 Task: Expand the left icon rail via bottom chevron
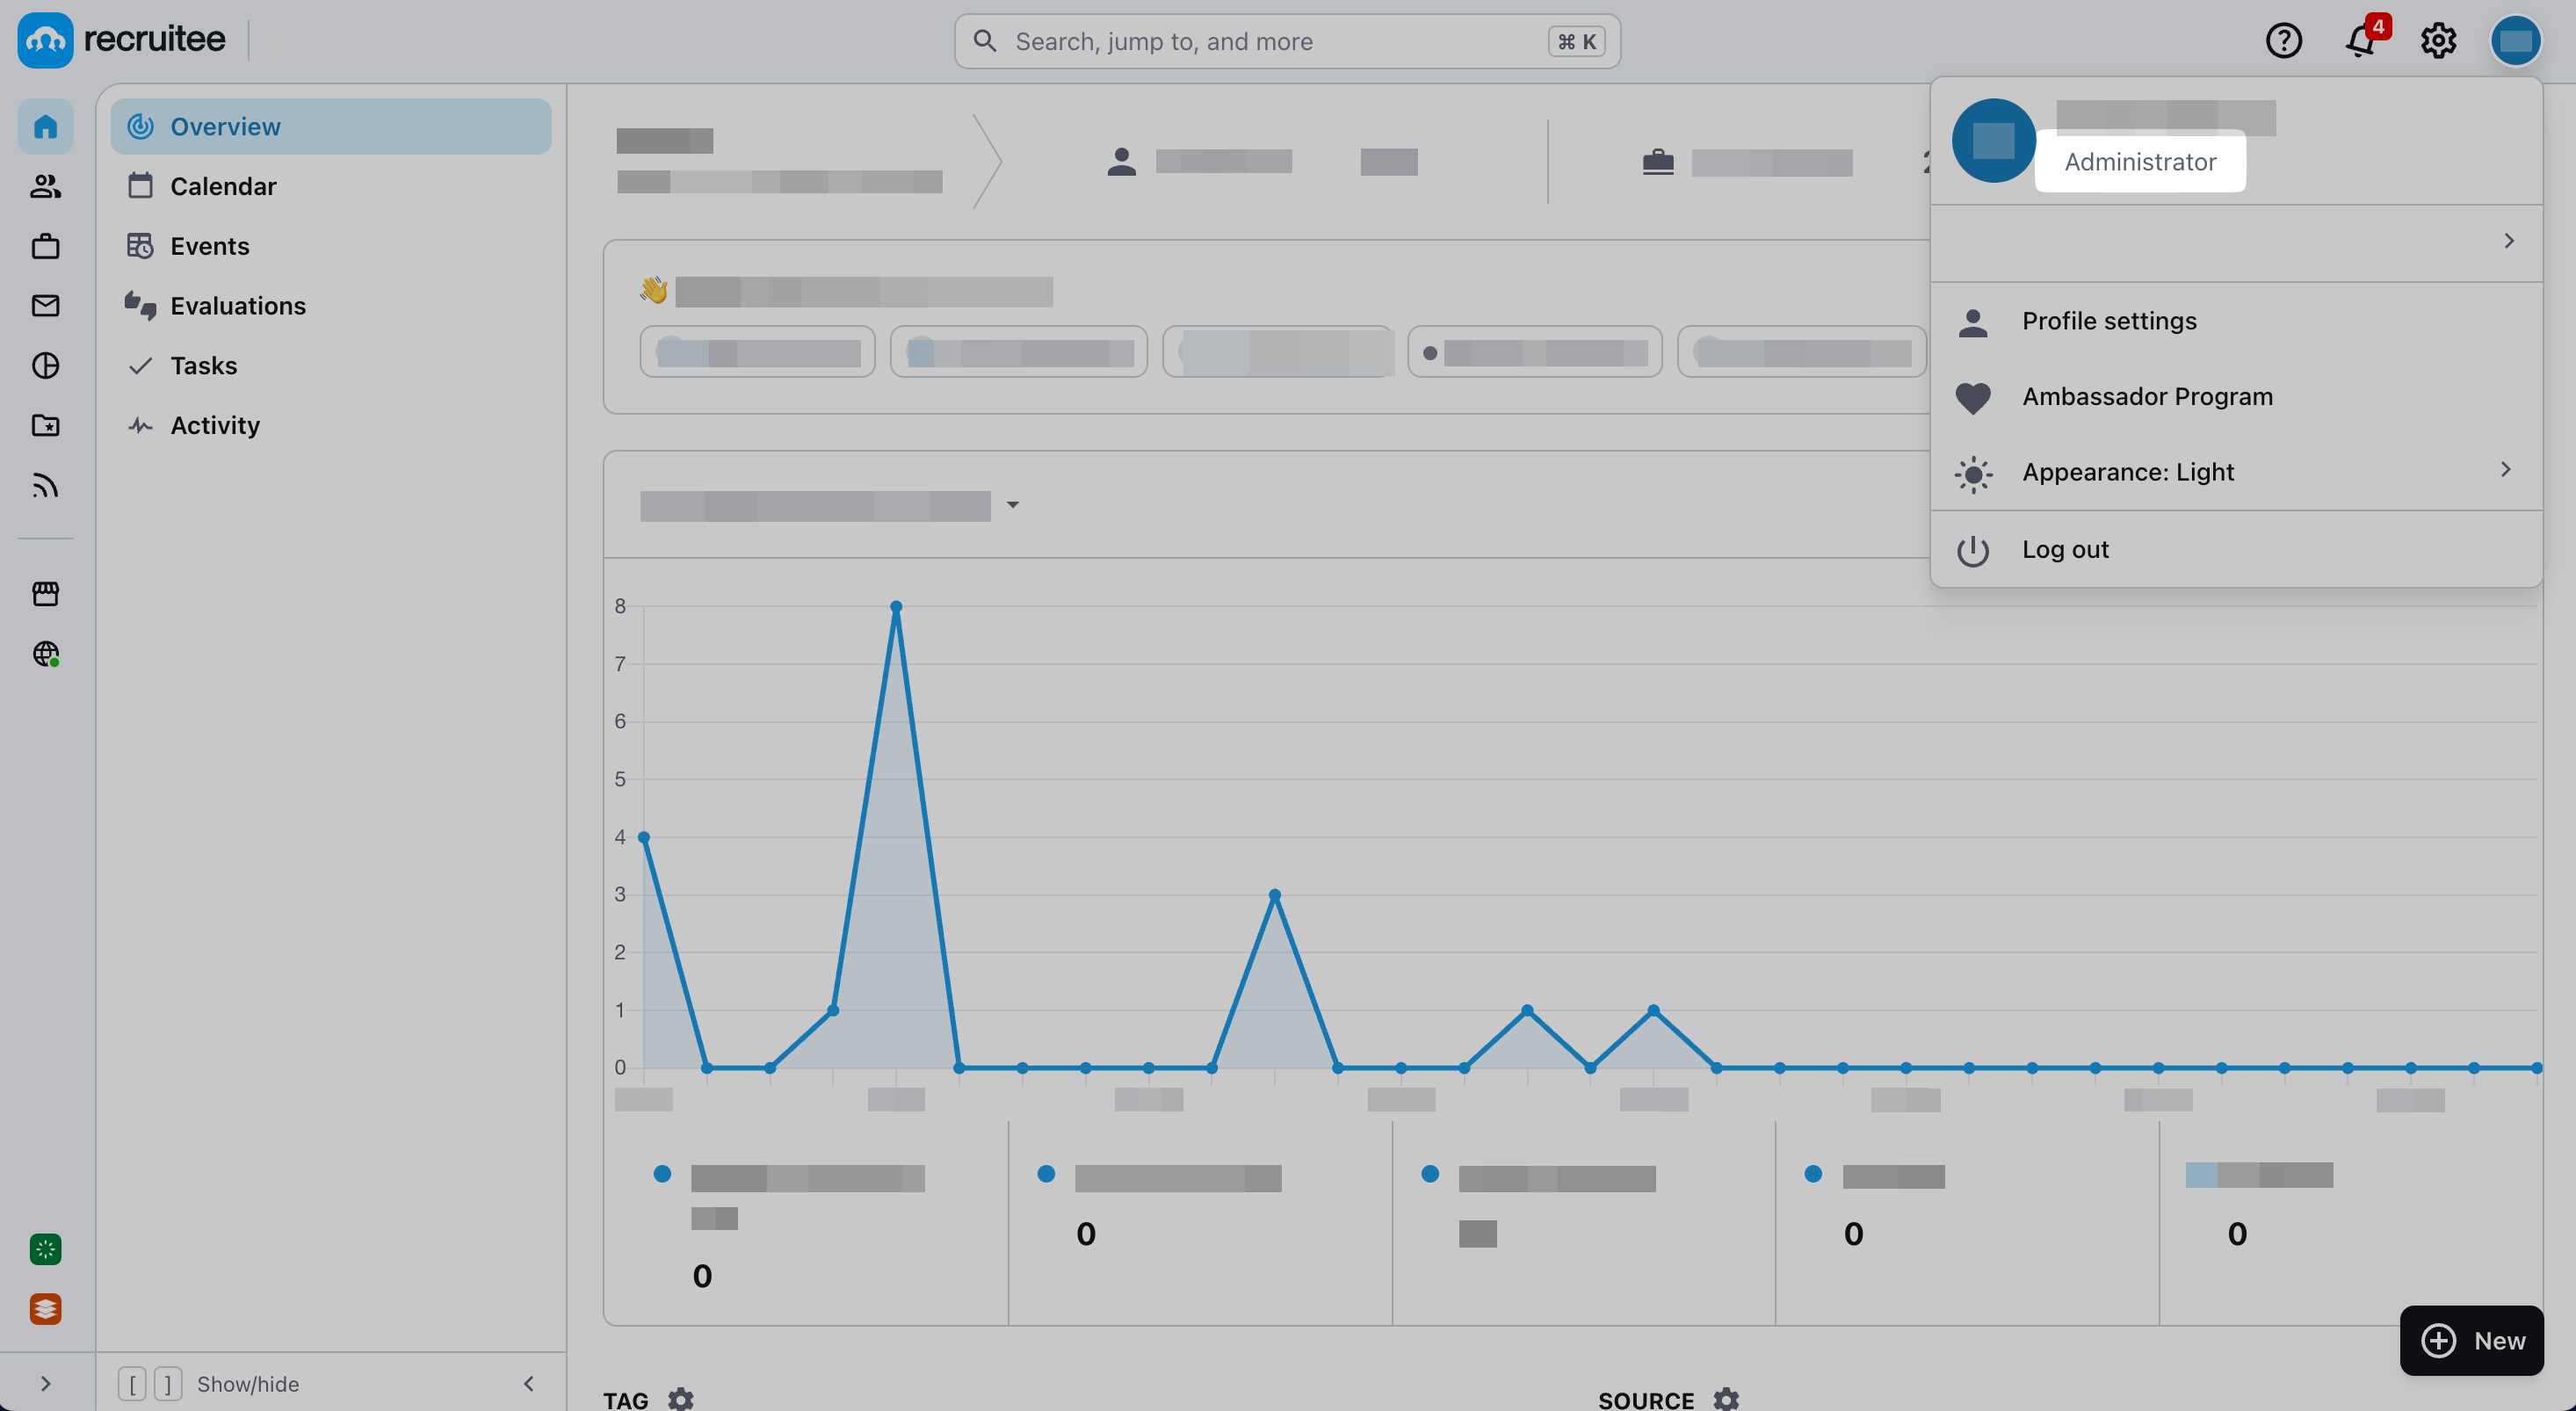pos(45,1384)
